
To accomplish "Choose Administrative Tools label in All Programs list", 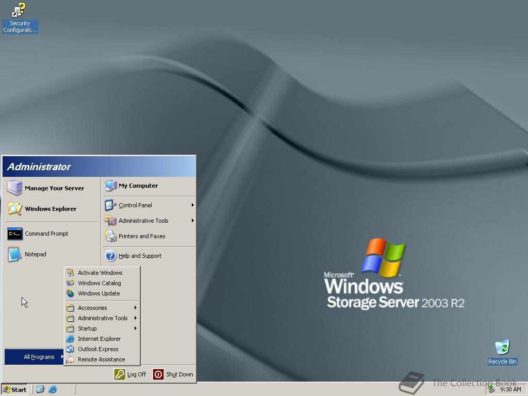I will click(x=103, y=318).
